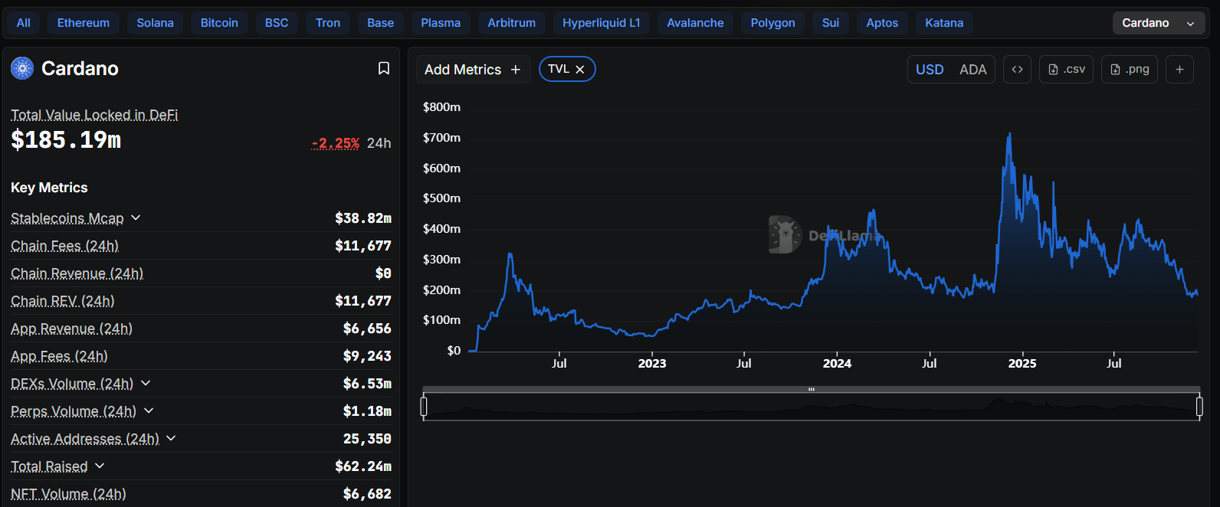Viewport: 1220px width, 507px height.
Task: Open the Add Metrics button
Action: click(x=472, y=70)
